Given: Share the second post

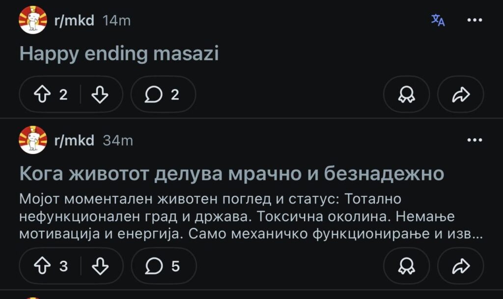Looking at the screenshot, I should (x=461, y=266).
